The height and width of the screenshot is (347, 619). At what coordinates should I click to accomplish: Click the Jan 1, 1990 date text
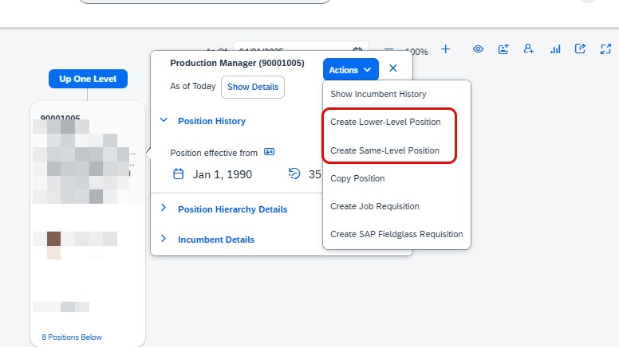tap(223, 174)
